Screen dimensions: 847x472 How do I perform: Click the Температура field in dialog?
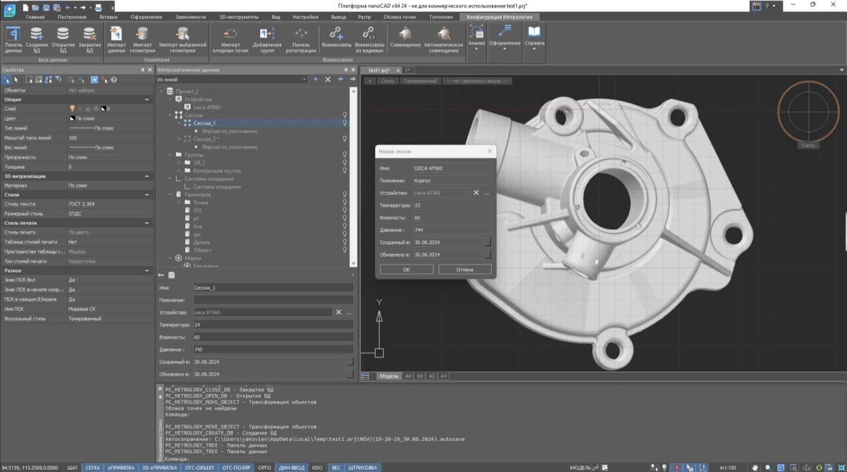tap(451, 205)
